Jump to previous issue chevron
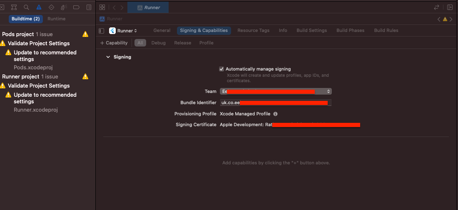The width and height of the screenshot is (458, 210). click(x=439, y=19)
